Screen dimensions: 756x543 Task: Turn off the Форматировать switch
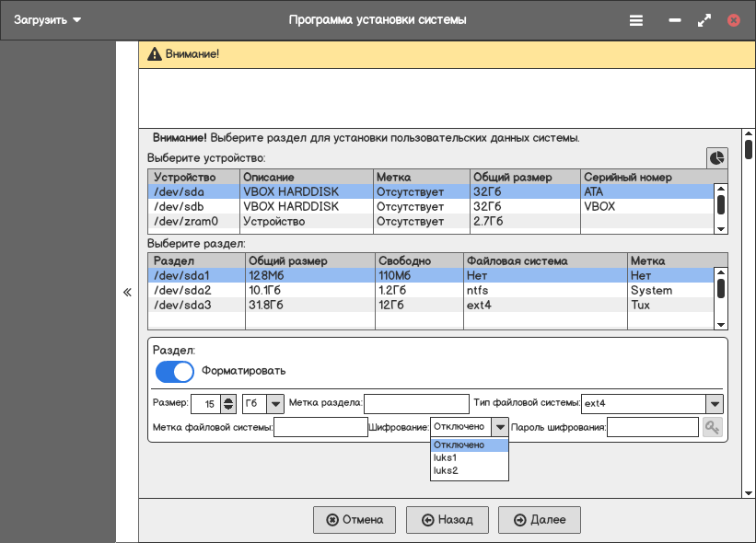pos(175,371)
